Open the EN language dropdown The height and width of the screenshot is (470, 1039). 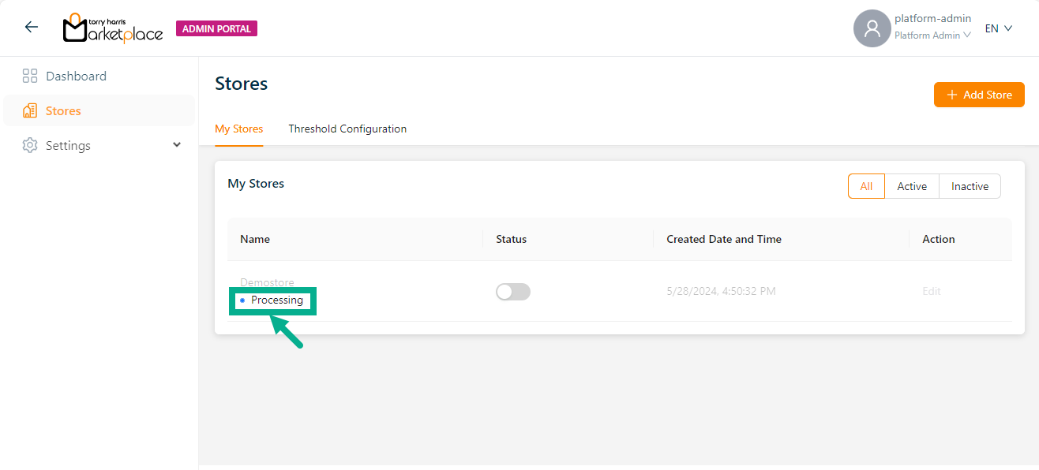click(x=998, y=28)
